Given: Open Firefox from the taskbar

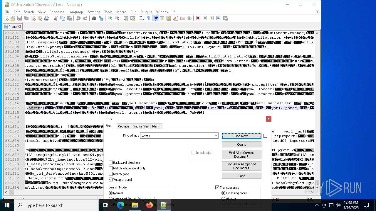Looking at the screenshot, I should [149, 205].
